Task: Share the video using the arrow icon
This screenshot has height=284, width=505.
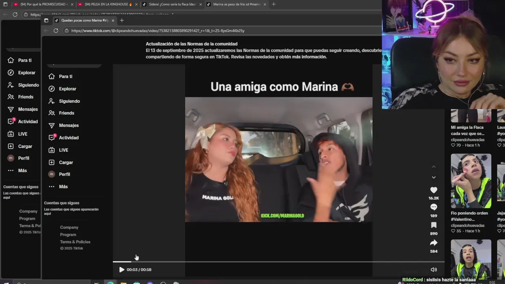Action: [434, 243]
